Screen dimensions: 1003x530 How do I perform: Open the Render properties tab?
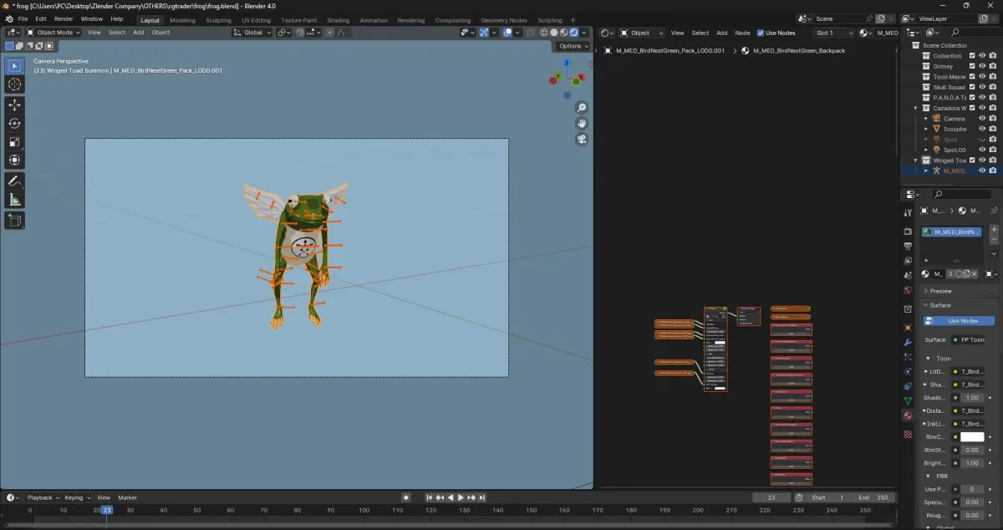(908, 231)
